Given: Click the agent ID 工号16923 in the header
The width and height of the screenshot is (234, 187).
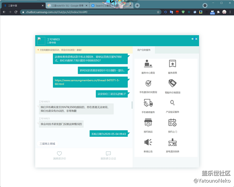Looking at the screenshot, I should pyautogui.click(x=53, y=39).
